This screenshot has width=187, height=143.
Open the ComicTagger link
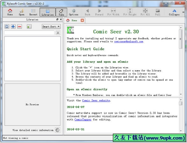click(83, 119)
